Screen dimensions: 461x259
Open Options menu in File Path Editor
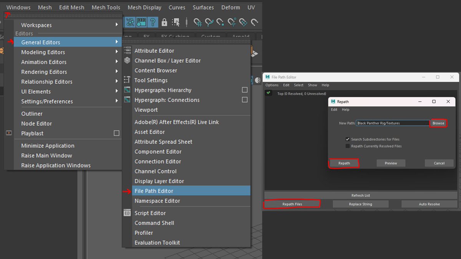click(272, 85)
